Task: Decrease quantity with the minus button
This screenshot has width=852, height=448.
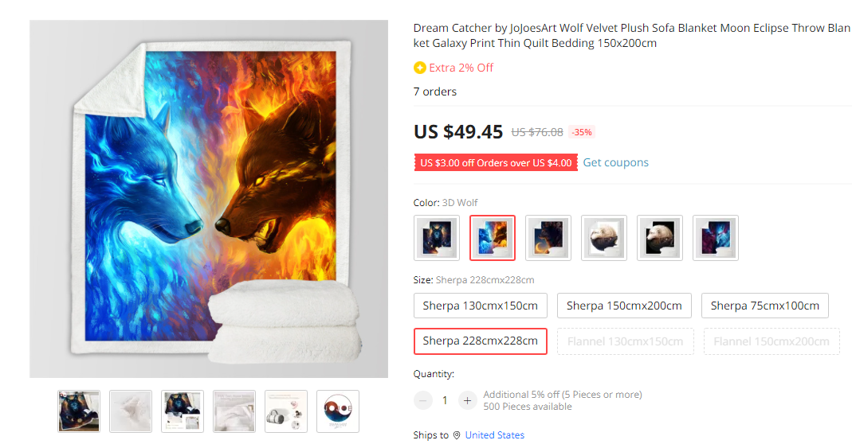Action: (x=422, y=401)
